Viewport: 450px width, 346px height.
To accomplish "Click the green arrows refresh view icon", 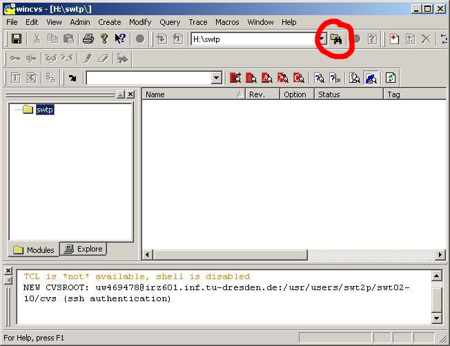I will click(391, 78).
